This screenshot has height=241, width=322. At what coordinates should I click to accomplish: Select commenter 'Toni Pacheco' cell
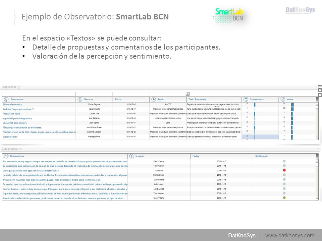(159, 166)
